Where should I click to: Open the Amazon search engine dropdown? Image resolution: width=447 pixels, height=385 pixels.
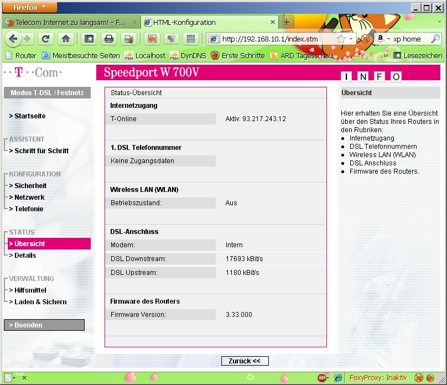pyautogui.click(x=383, y=39)
